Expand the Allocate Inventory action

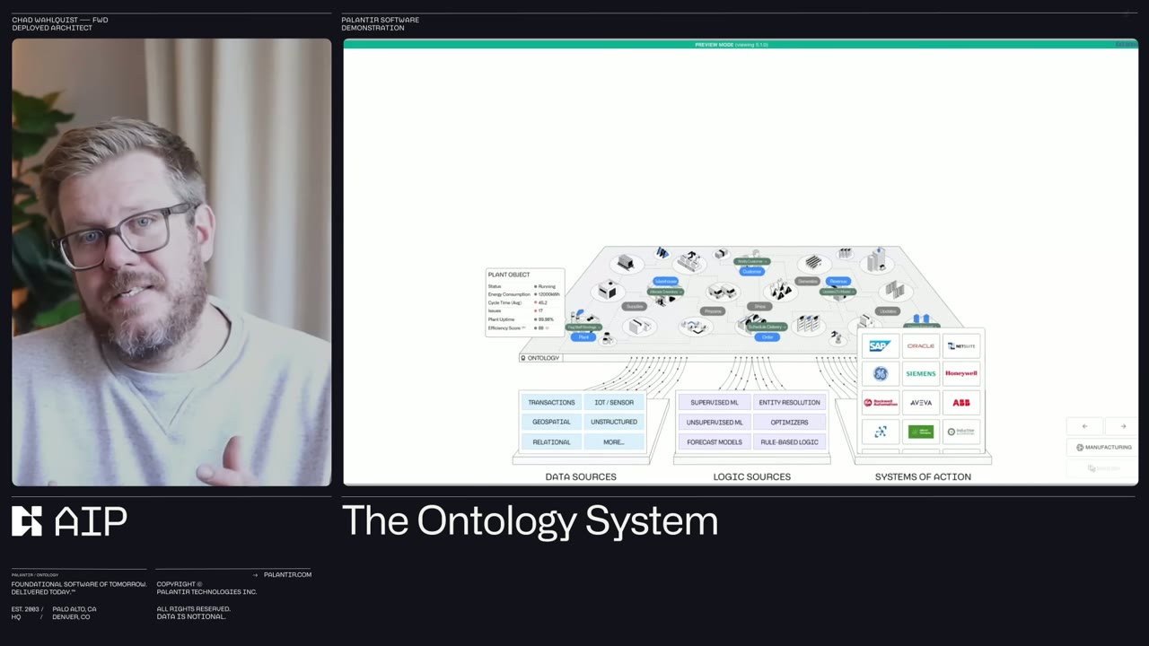(x=665, y=292)
